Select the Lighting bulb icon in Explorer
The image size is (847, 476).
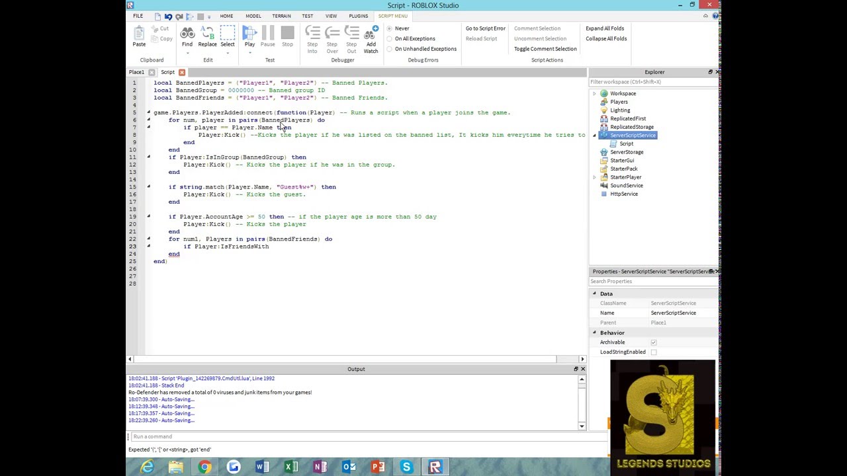point(604,110)
